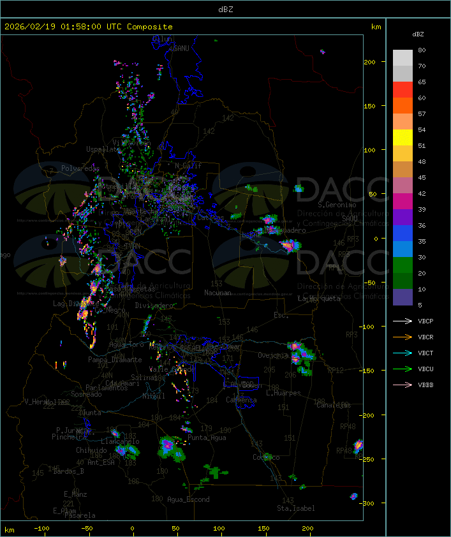
Task: Click the S.Geronimo place label
Action: click(337, 205)
